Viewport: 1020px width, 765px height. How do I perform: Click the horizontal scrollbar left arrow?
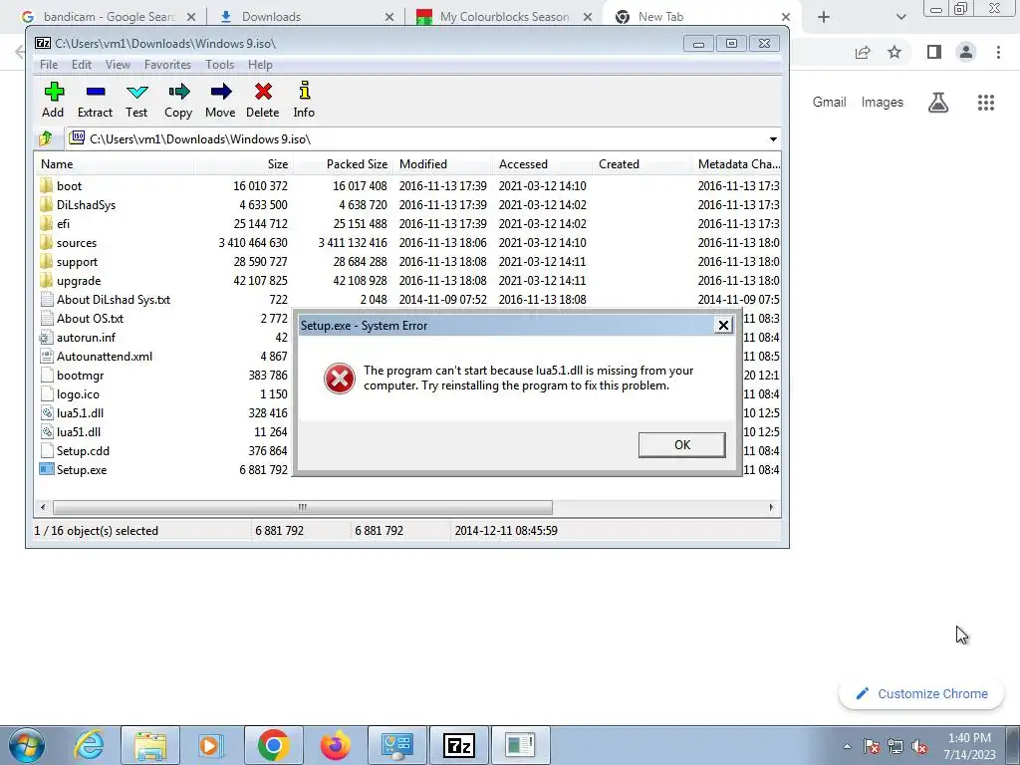point(43,507)
